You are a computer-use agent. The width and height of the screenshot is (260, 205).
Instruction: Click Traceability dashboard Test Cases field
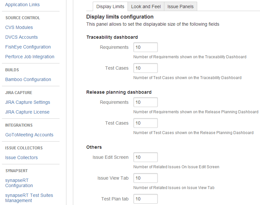click(145, 68)
